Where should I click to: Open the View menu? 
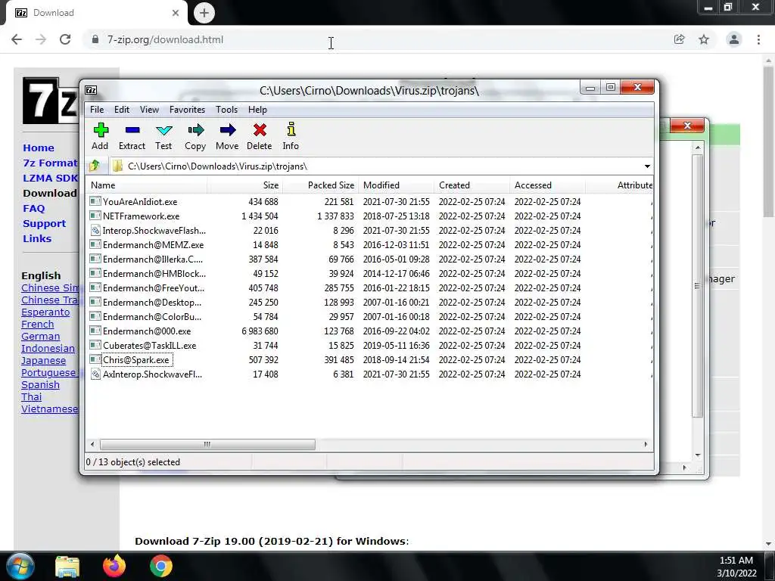point(149,110)
